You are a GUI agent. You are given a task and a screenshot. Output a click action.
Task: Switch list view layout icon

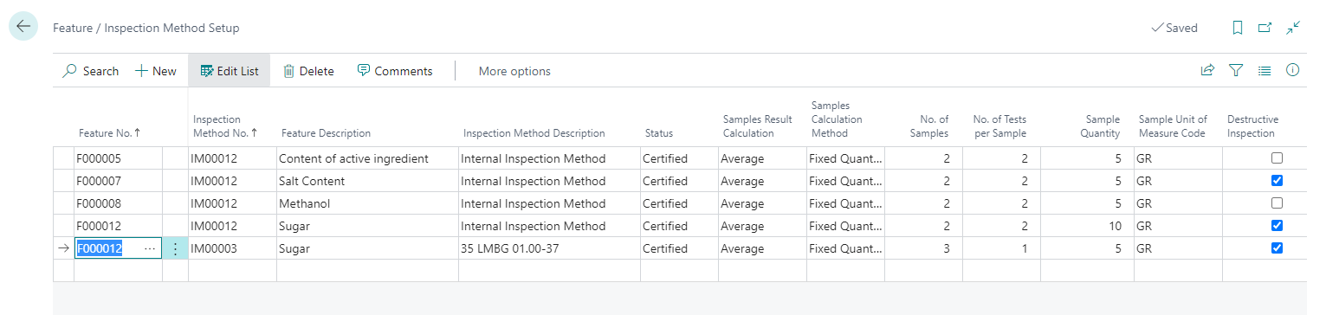(1265, 71)
